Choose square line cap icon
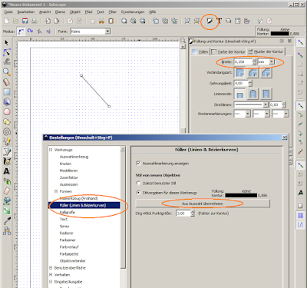 click(x=266, y=94)
